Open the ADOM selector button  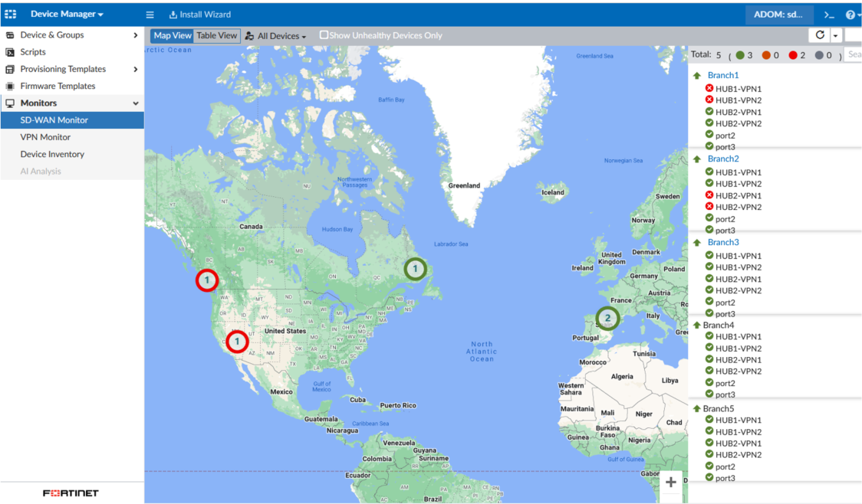(778, 15)
